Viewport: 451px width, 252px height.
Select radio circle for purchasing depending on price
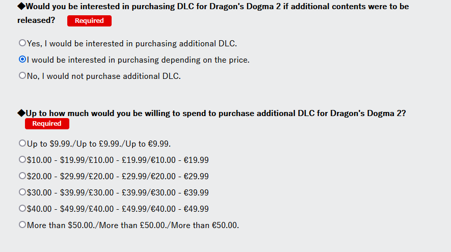[x=22, y=59]
